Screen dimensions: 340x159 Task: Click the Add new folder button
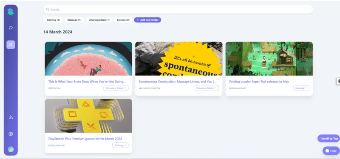(147, 20)
